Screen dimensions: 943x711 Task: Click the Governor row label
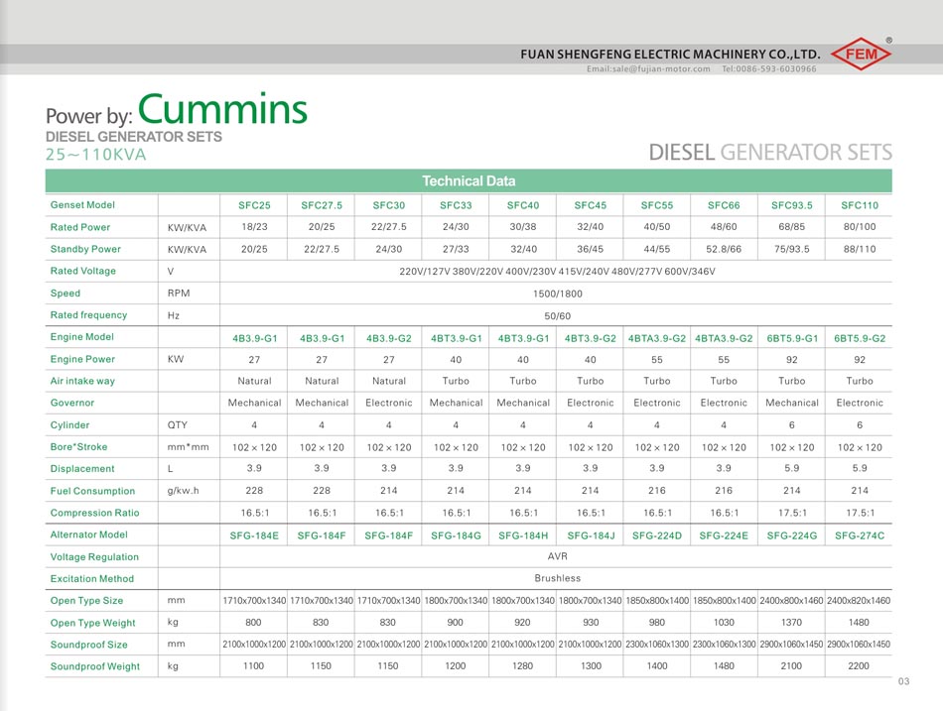pos(72,403)
